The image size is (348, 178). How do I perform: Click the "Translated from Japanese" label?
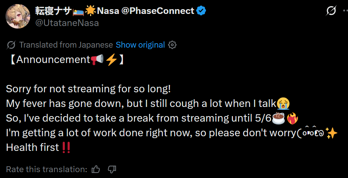point(66,45)
